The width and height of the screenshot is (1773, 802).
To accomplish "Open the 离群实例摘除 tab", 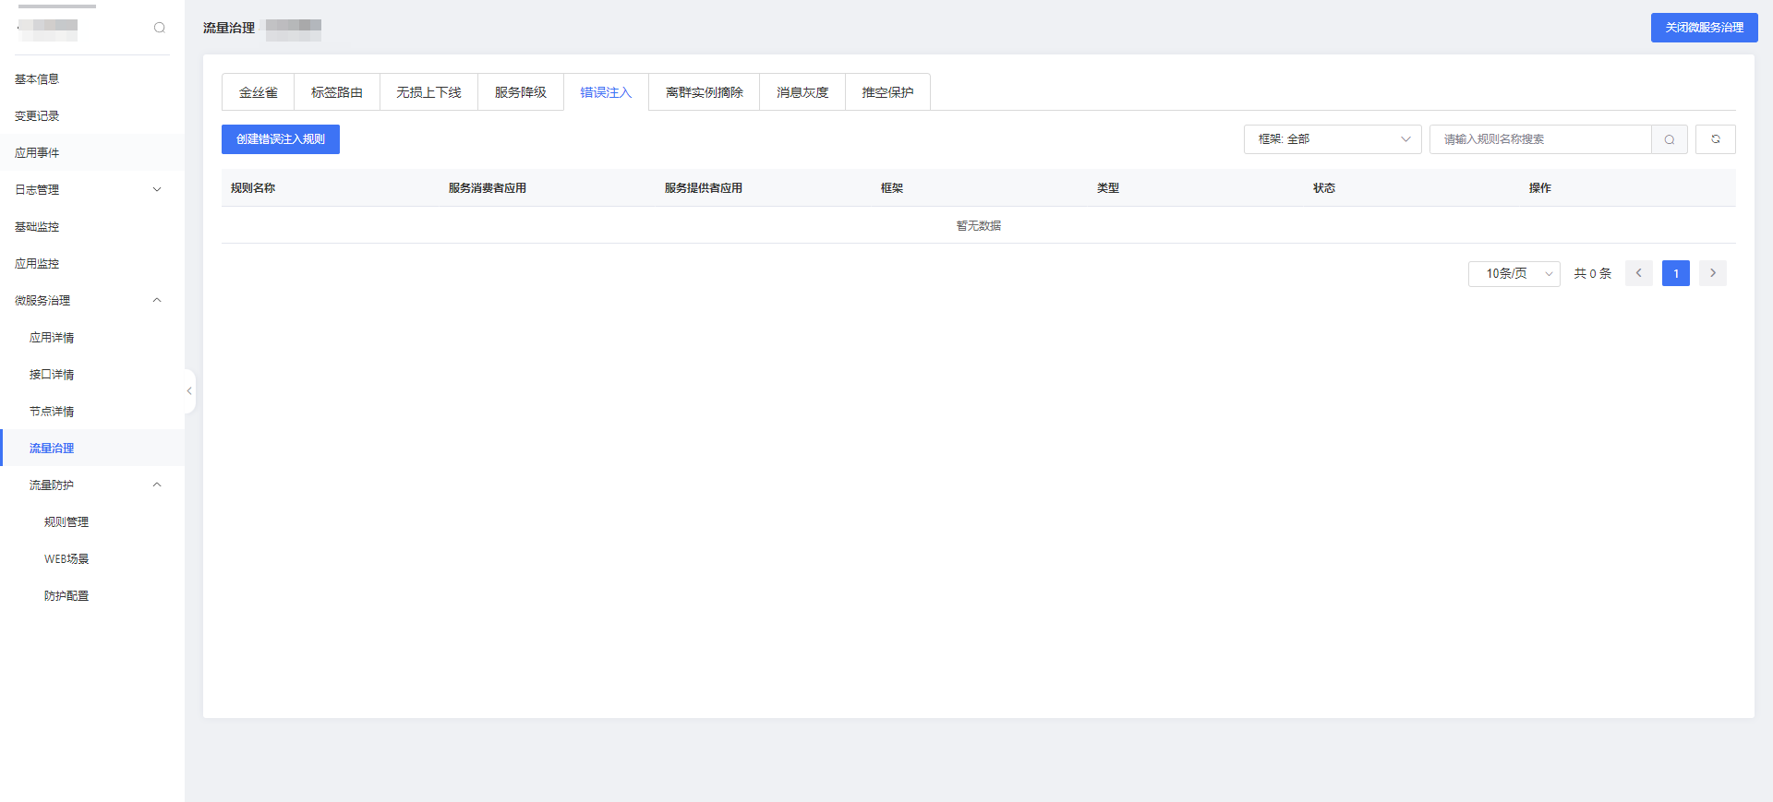I will click(x=704, y=92).
